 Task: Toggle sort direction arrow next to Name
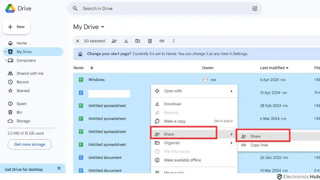tap(92, 68)
